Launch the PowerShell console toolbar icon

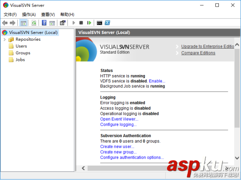click(107, 23)
